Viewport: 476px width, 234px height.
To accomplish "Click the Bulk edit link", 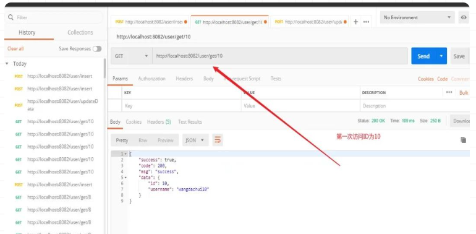I will pyautogui.click(x=464, y=93).
